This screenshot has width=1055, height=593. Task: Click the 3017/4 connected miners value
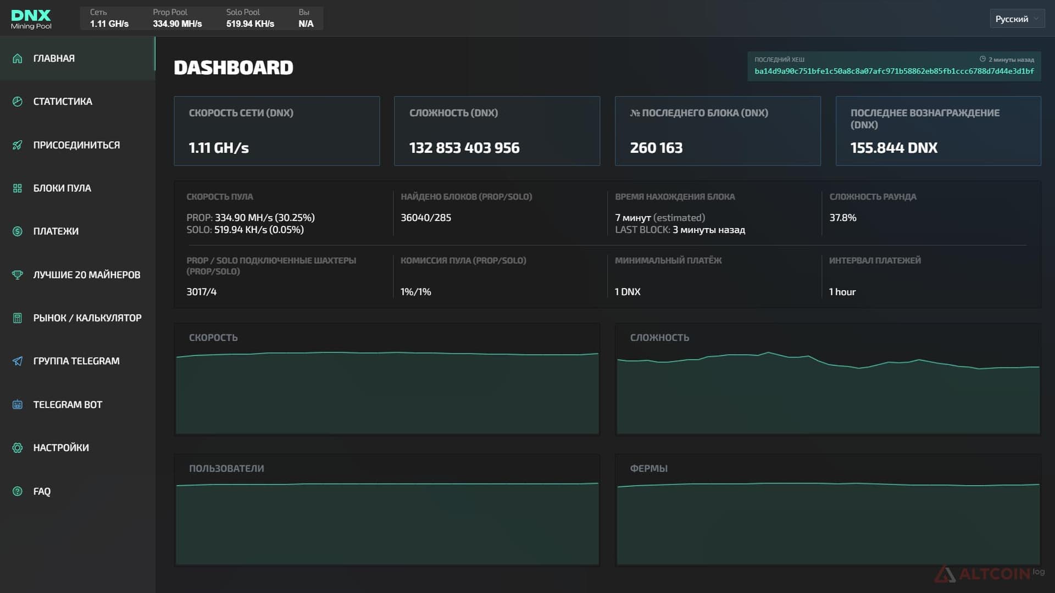202,292
